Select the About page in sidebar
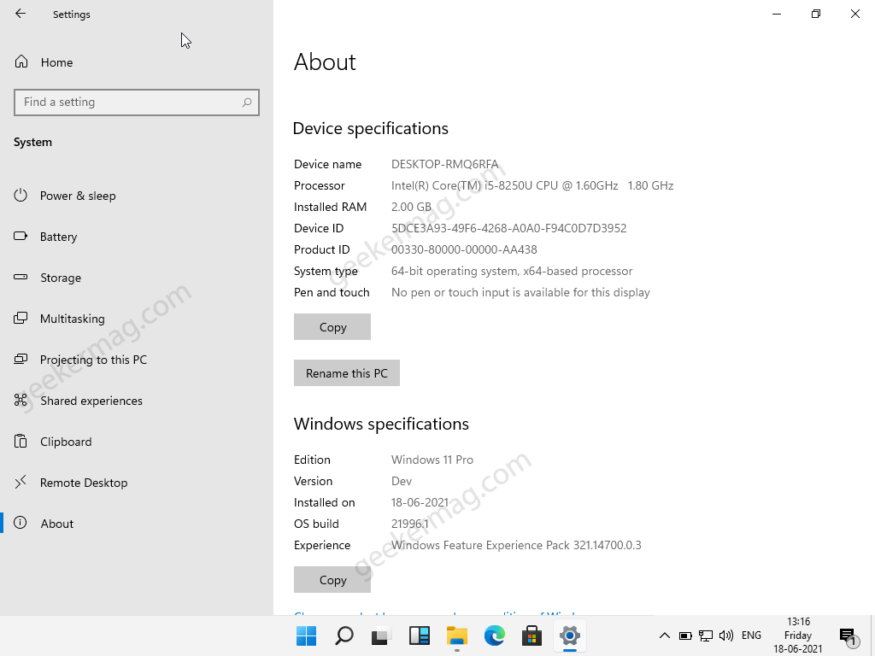875x656 pixels. pyautogui.click(x=44, y=524)
